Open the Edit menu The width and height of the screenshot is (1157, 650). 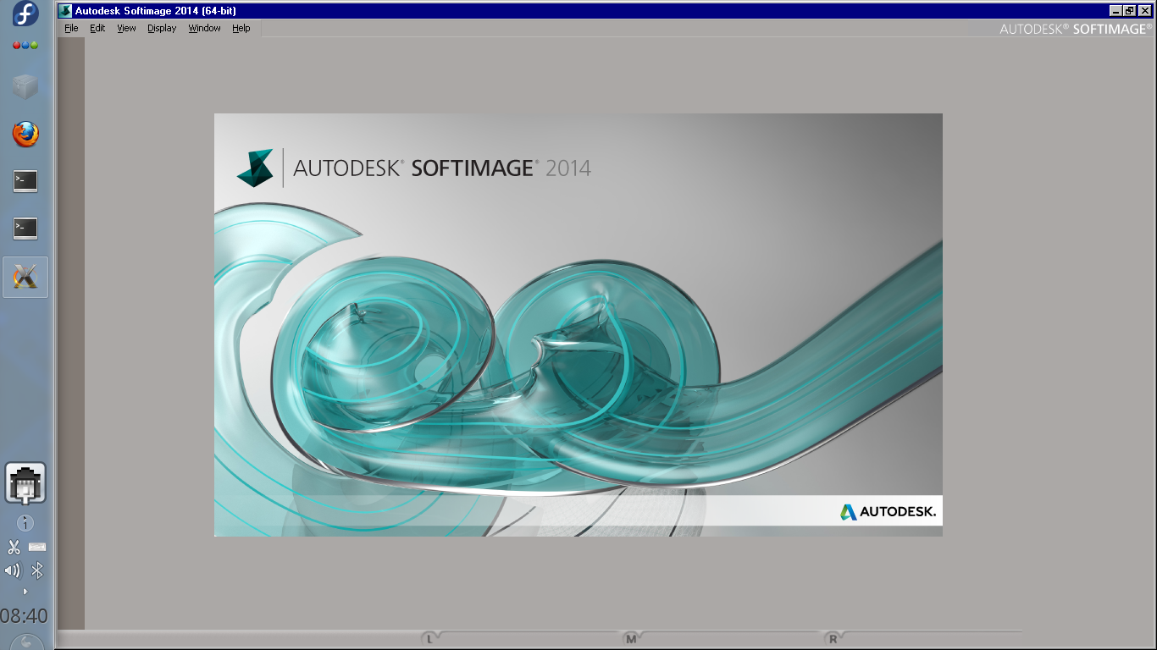[x=97, y=28]
